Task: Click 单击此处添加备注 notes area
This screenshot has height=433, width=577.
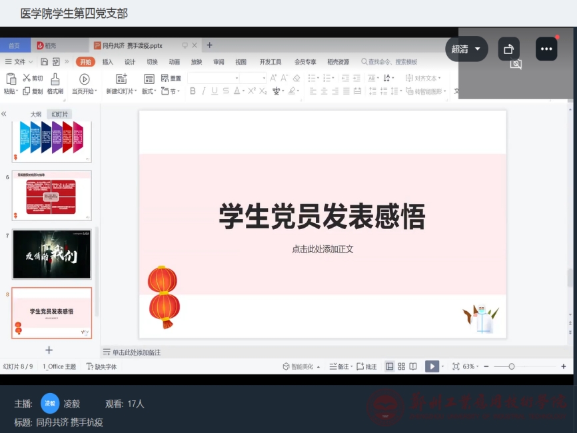Action: click(136, 352)
